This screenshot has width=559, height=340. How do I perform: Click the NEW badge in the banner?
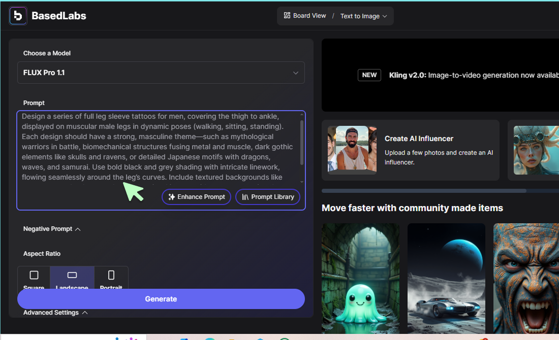click(x=369, y=75)
